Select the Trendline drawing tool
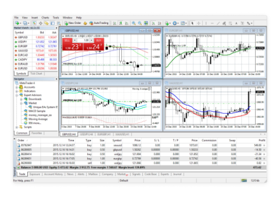278x202 pixels. coord(218,23)
